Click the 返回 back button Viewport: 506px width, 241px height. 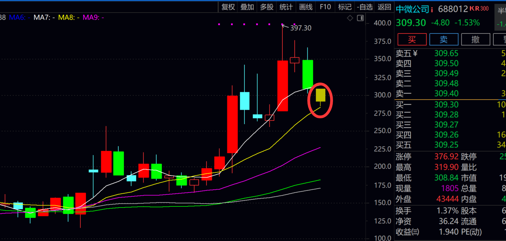coord(384,7)
